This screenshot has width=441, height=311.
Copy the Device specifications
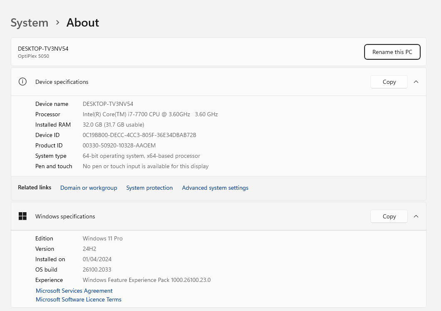coord(389,82)
